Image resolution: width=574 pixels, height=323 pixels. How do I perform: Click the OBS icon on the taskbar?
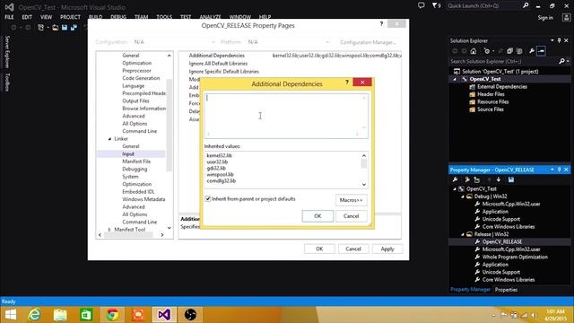[x=190, y=315]
